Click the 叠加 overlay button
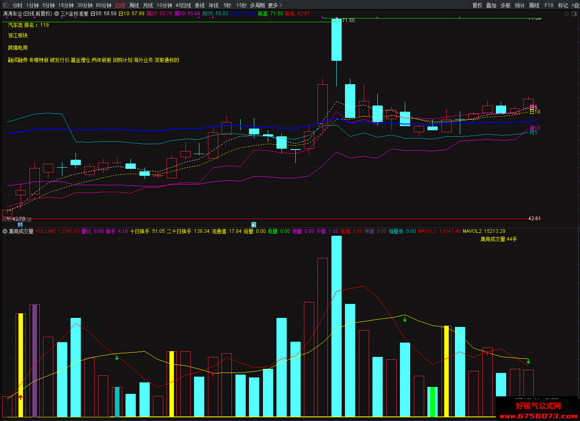The width and height of the screenshot is (580, 421). pos(491,5)
